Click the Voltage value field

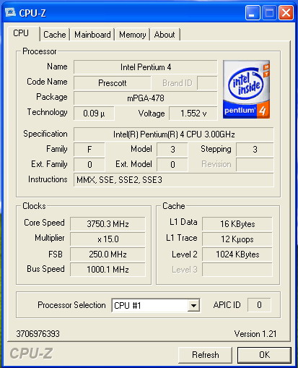(x=193, y=114)
